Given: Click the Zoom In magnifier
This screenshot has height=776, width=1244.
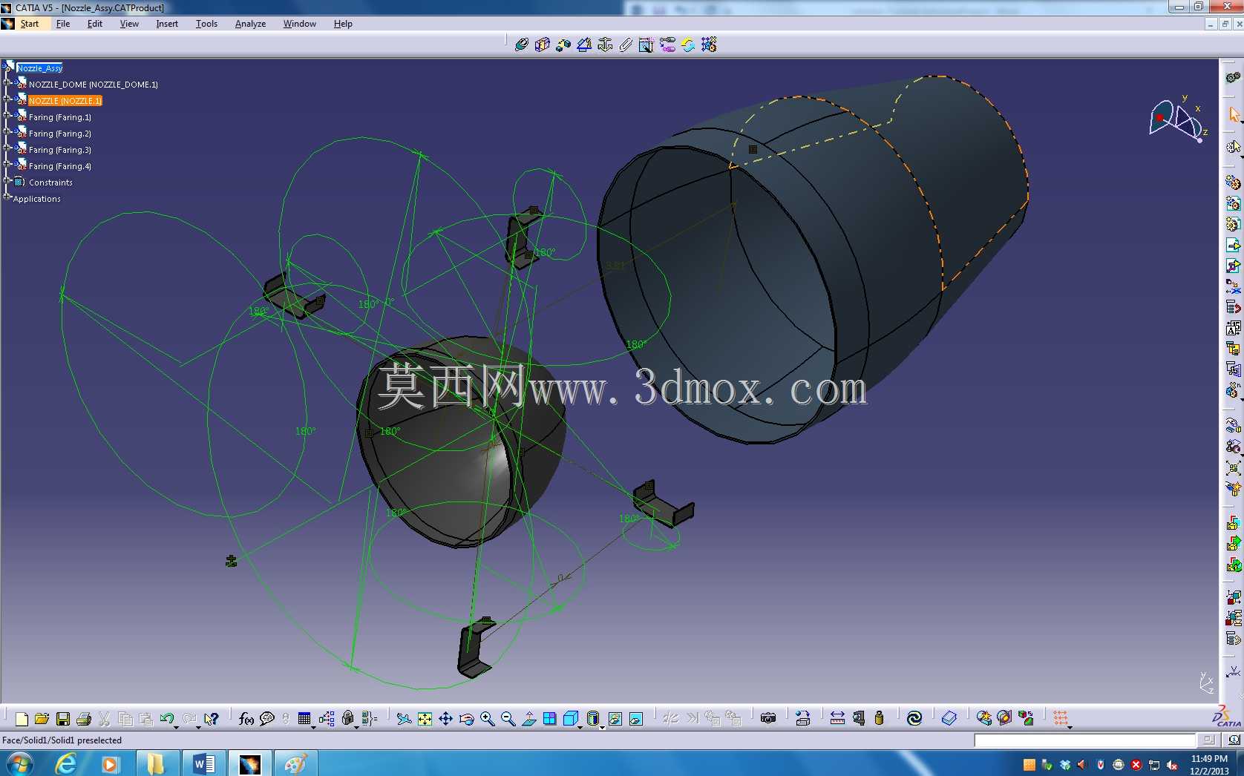Looking at the screenshot, I should click(x=487, y=718).
